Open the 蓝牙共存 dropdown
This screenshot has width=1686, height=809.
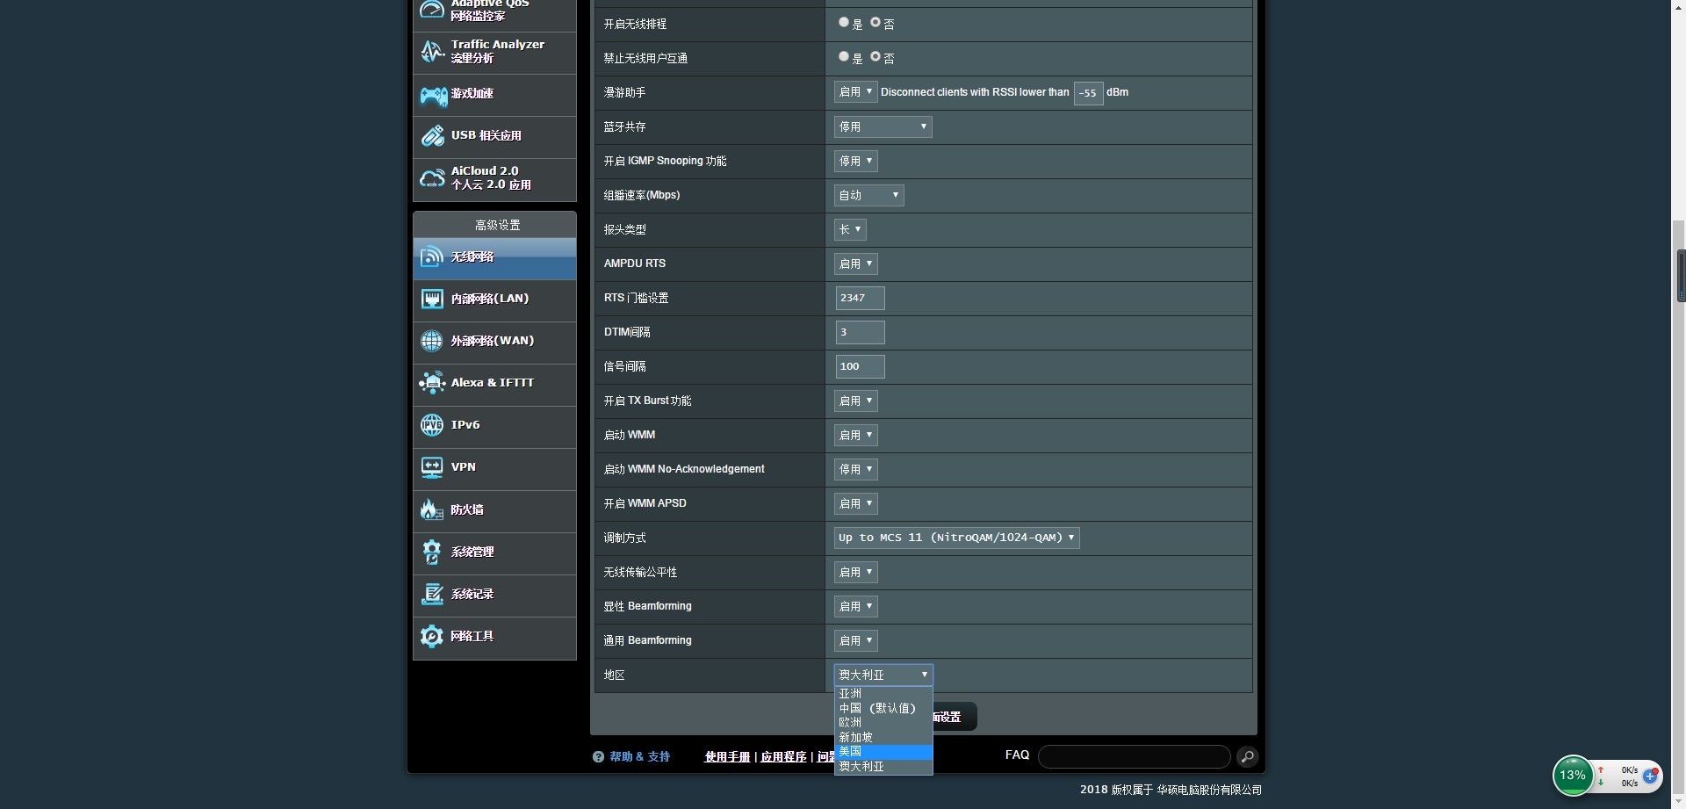(x=883, y=126)
